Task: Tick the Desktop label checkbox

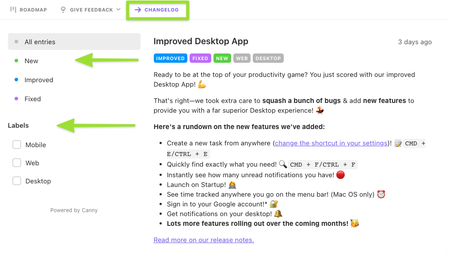Action: coord(17,181)
